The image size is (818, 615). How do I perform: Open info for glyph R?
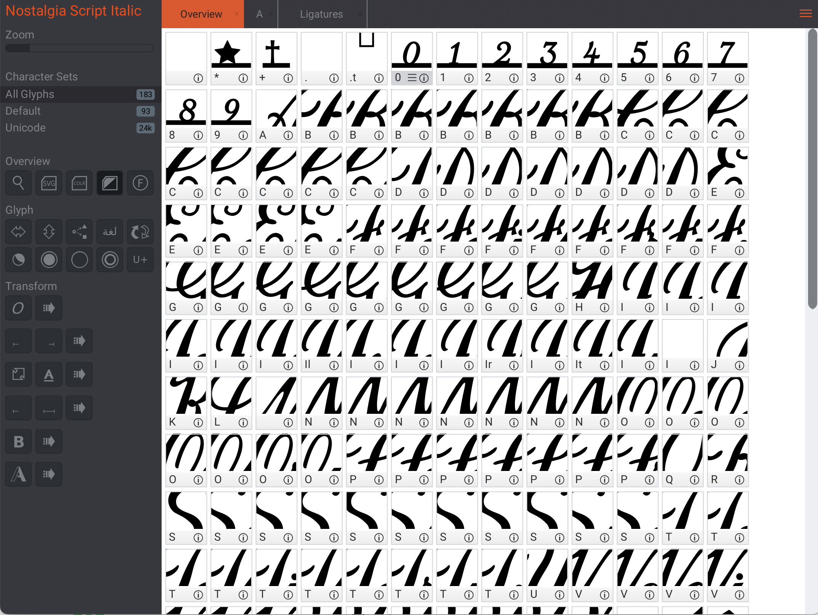(739, 480)
